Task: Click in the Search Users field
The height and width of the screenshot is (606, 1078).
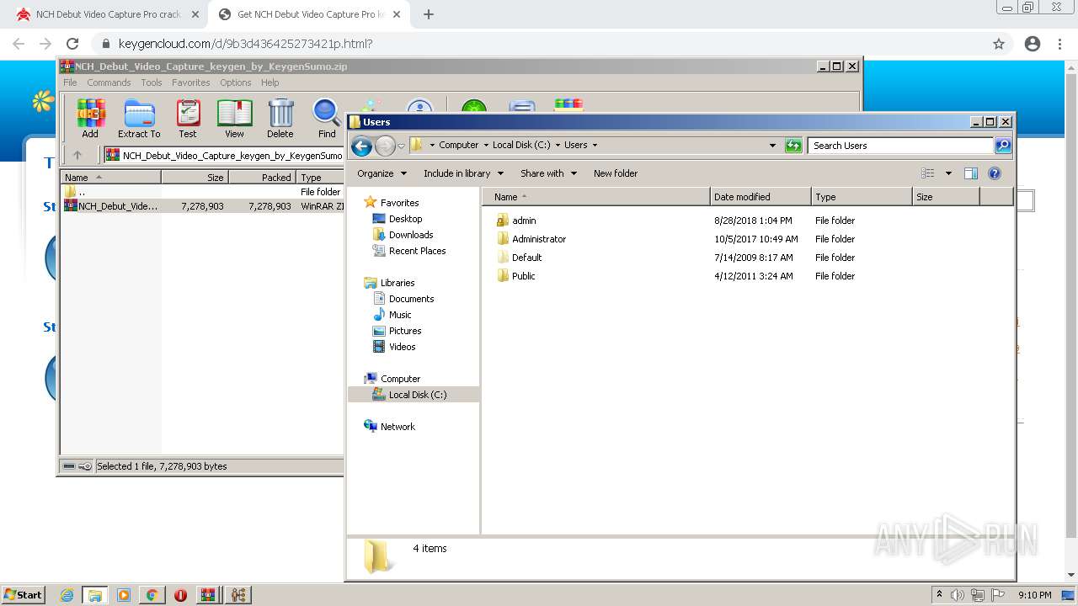Action: [899, 146]
